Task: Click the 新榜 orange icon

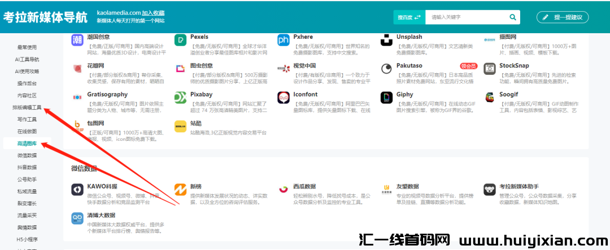Action: pyautogui.click(x=180, y=189)
